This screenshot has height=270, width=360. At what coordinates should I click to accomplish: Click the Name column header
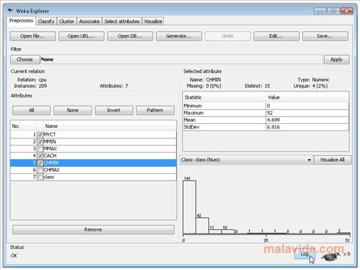tap(110, 126)
